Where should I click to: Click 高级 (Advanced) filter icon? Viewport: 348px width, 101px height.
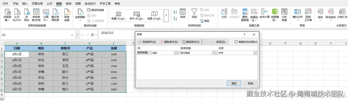point(205,21)
